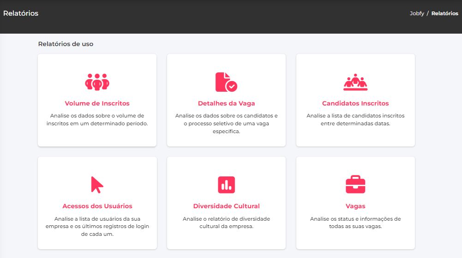Click the description under Acessos dos Usuários
462x258 pixels.
97,226
